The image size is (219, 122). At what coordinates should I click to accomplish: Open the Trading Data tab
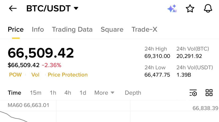pos(72,29)
